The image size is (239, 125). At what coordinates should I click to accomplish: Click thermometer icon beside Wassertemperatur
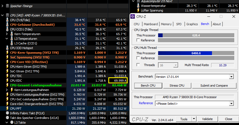click(138, 6)
